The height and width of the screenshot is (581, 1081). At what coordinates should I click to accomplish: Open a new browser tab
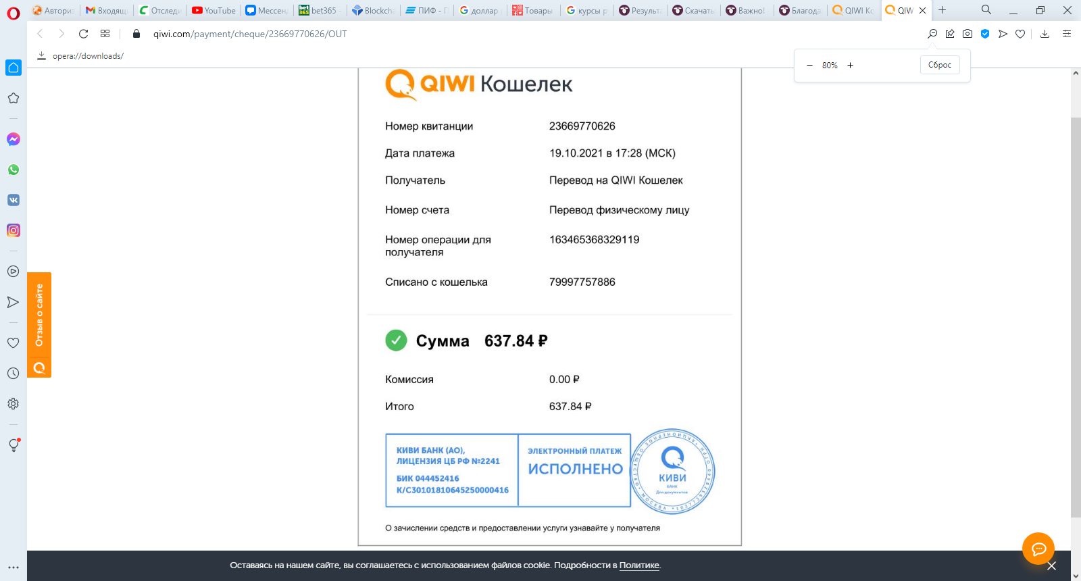pyautogui.click(x=942, y=10)
